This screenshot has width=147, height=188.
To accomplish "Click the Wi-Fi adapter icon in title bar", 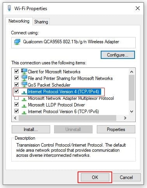I will click(x=9, y=8).
